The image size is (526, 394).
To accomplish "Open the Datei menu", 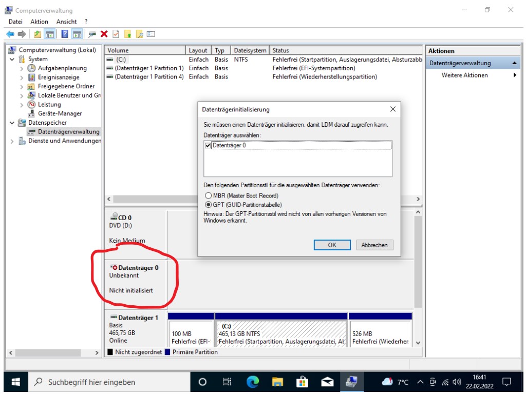I will [x=15, y=22].
